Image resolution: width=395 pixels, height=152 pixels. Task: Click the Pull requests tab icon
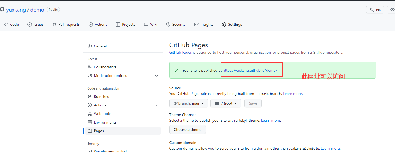click(54, 24)
